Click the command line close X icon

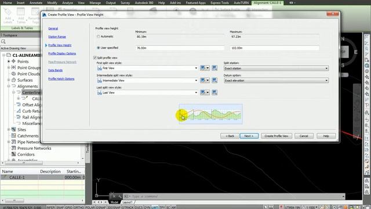114,196
